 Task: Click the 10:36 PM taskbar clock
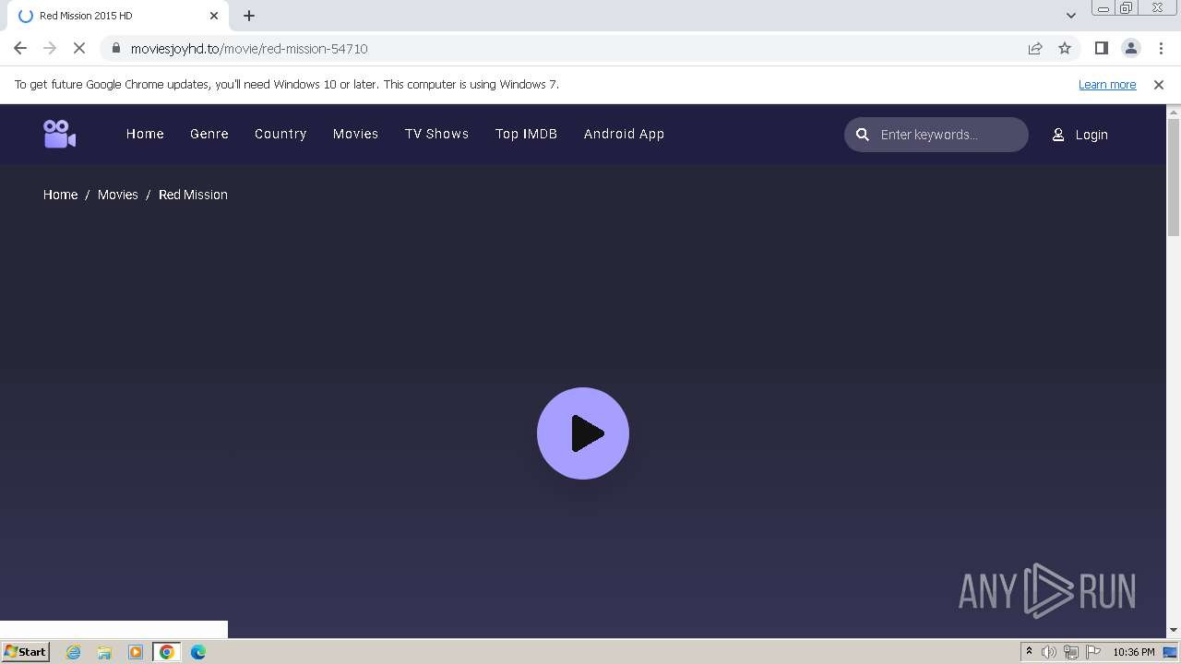[1134, 652]
